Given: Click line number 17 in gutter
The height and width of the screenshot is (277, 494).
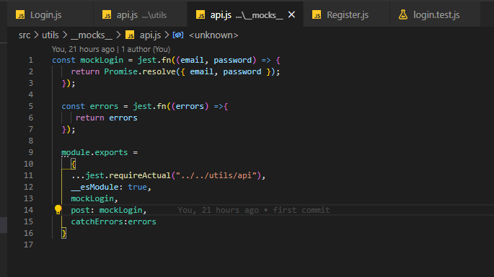Looking at the screenshot, I should [28, 245].
